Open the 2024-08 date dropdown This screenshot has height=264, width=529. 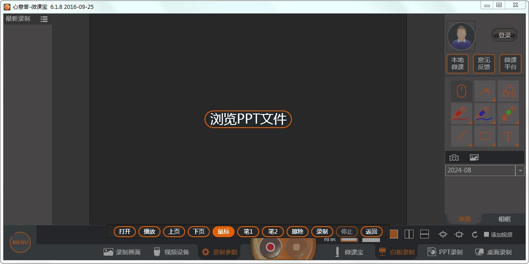520,170
